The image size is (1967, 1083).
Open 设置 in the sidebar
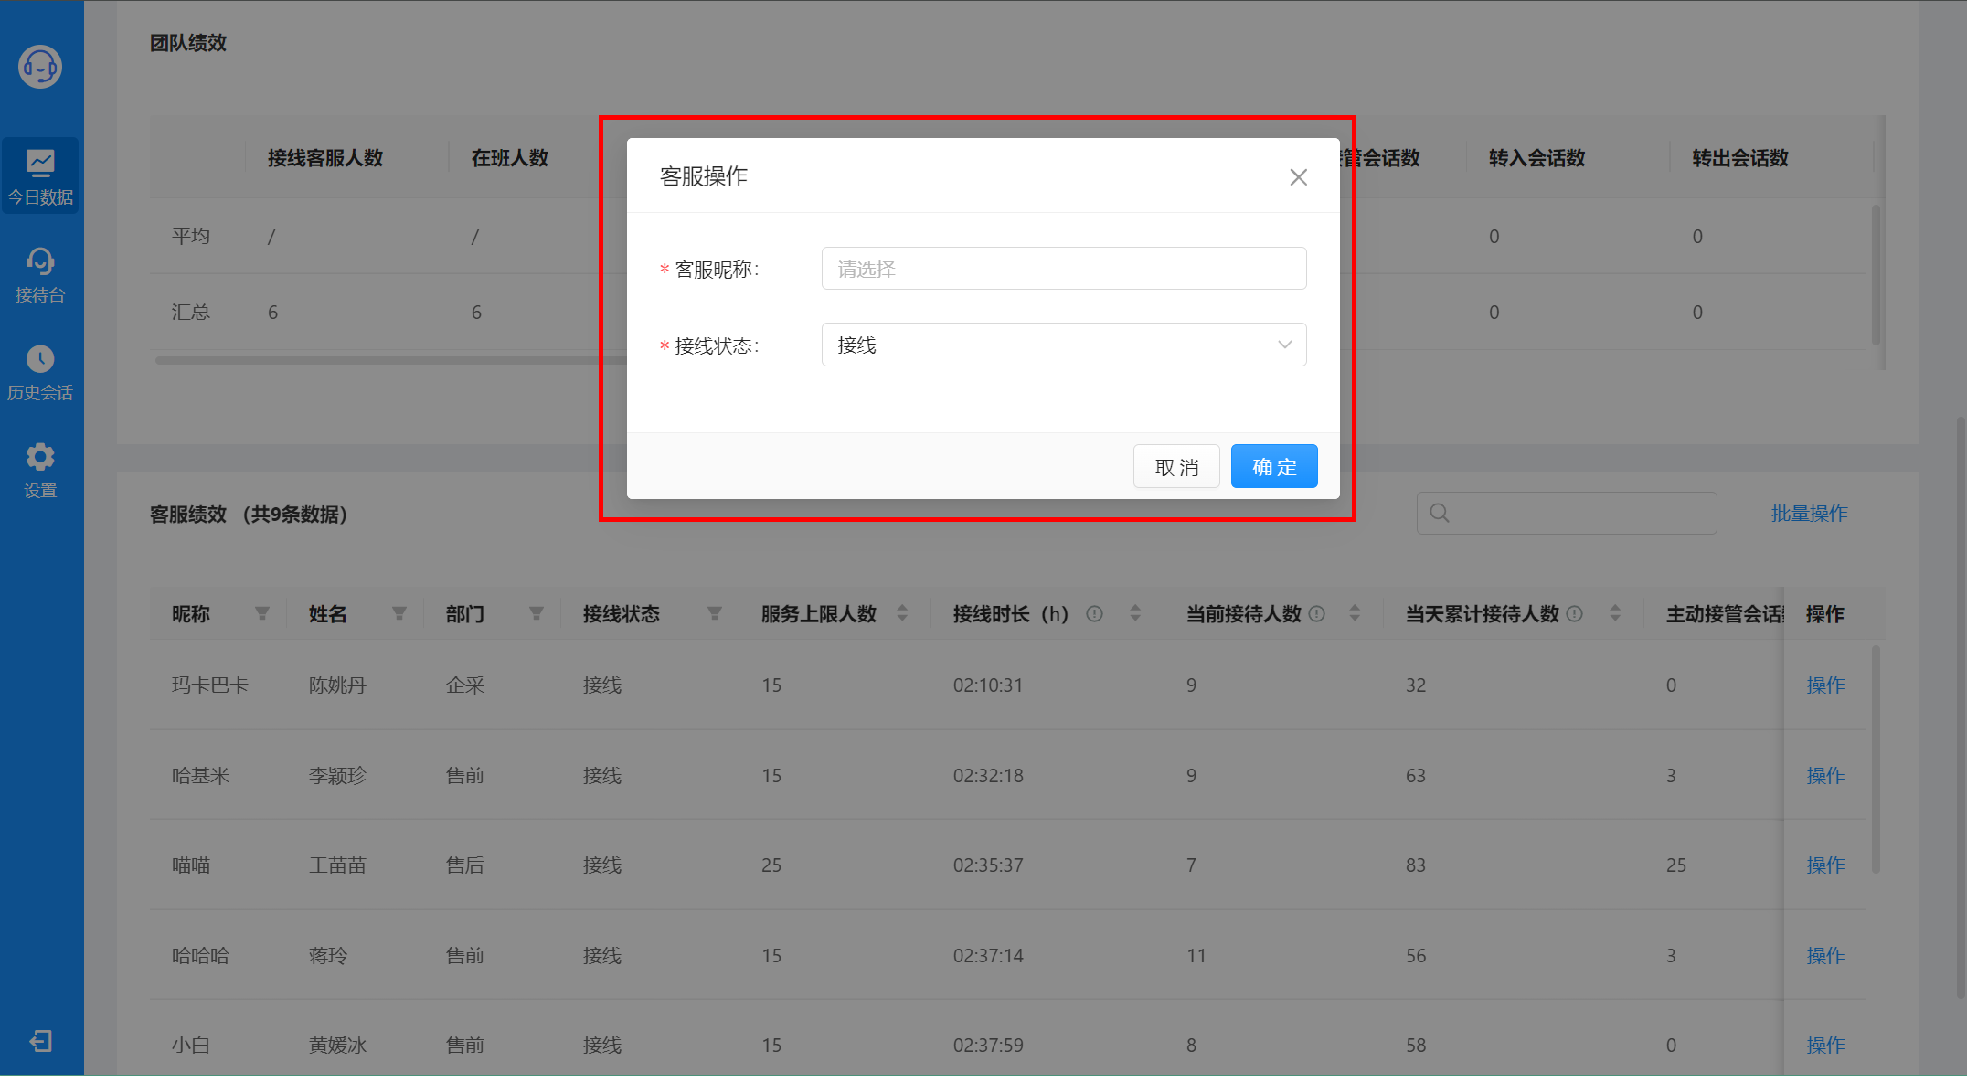[x=40, y=471]
